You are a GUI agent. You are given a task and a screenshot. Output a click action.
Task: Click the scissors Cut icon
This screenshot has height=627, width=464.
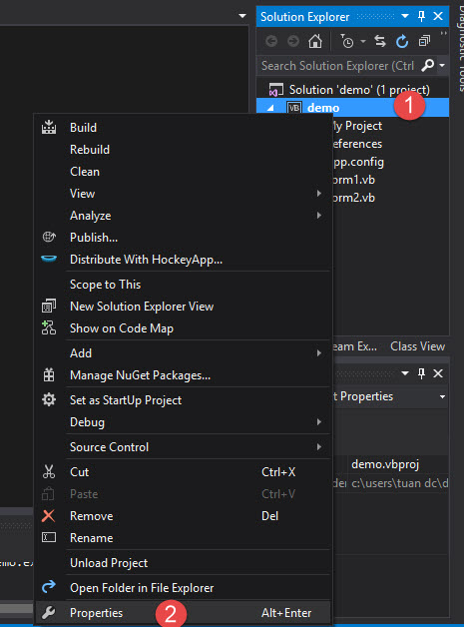(x=49, y=472)
